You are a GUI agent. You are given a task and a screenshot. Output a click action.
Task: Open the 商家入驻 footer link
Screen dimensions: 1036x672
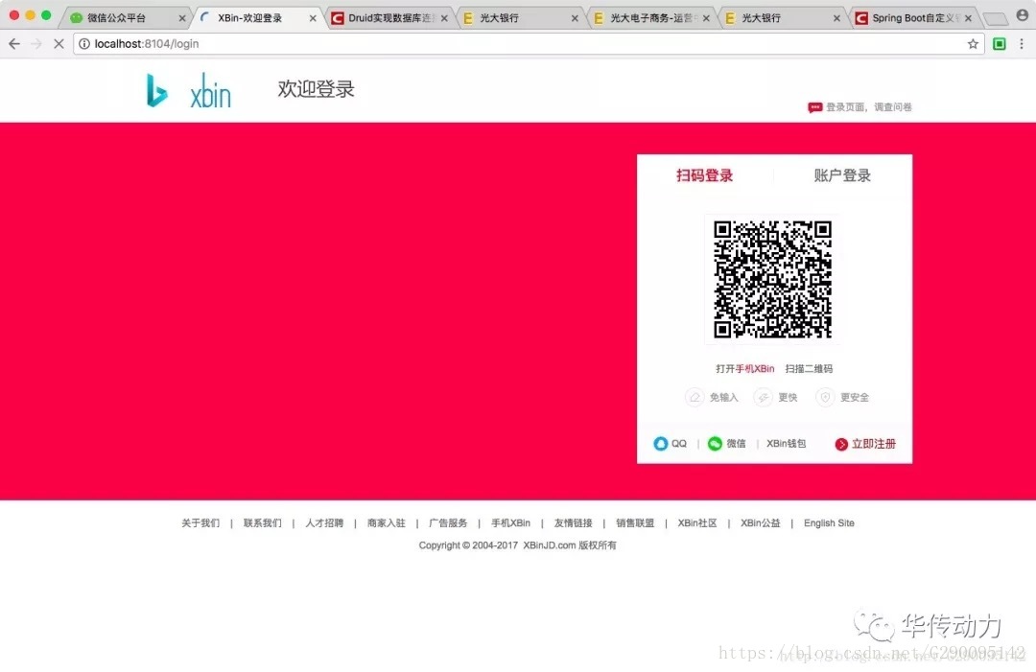click(x=386, y=522)
